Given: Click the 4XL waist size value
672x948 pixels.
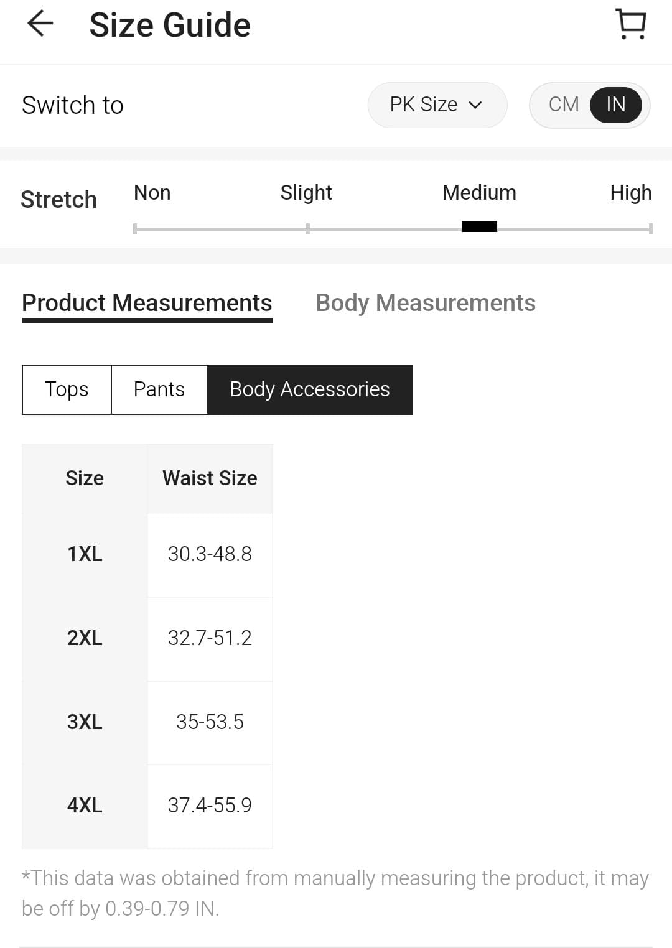Looking at the screenshot, I should click(x=210, y=806).
